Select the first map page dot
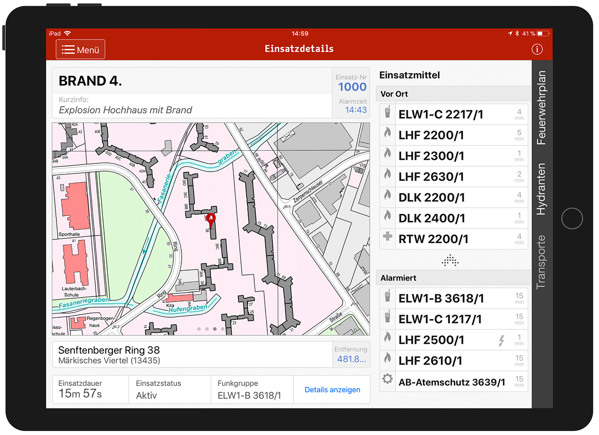The width and height of the screenshot is (599, 435). pos(199,329)
